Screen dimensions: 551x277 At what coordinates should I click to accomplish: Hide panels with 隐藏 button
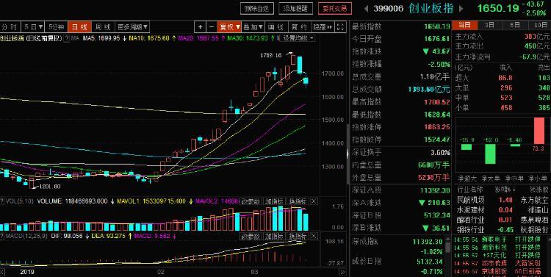323,26
